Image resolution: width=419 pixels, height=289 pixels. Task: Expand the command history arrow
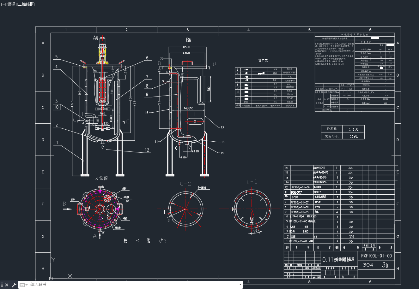coord(240,285)
